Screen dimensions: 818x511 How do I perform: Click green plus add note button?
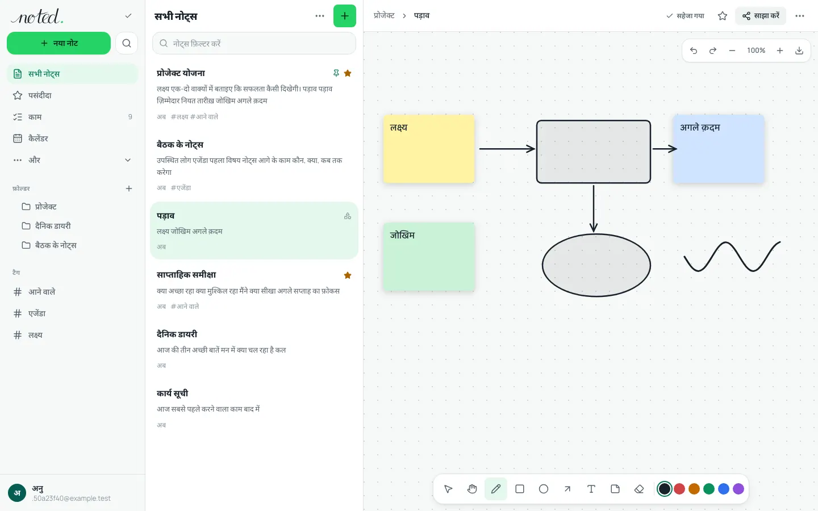(345, 16)
